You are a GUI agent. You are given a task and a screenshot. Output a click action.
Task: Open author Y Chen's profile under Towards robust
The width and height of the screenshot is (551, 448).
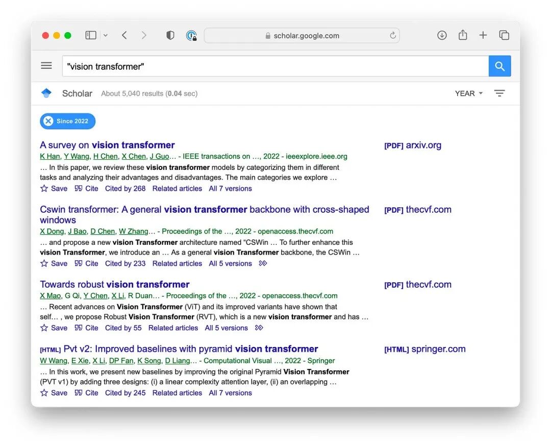tap(95, 295)
